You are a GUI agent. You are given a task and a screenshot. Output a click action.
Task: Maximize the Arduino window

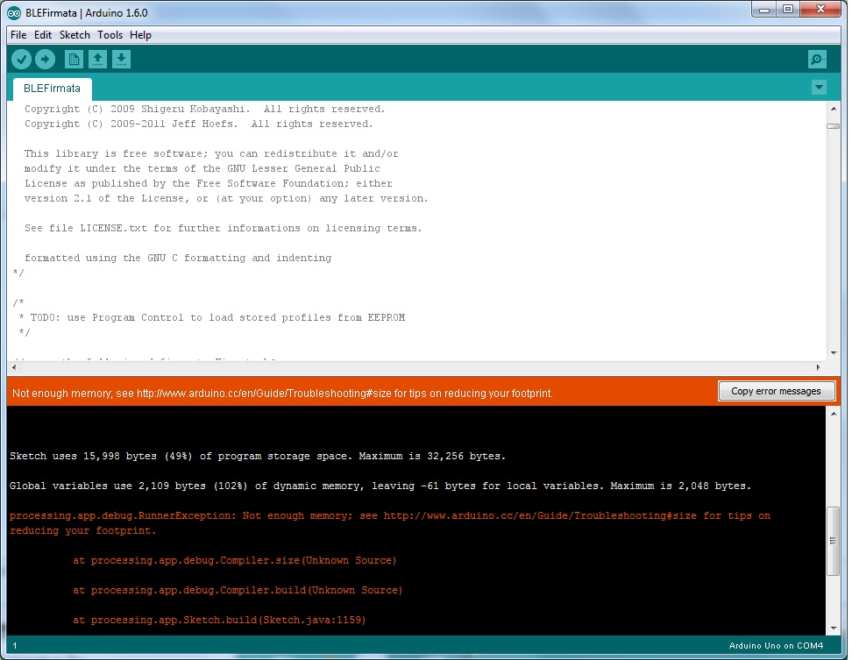click(x=788, y=10)
